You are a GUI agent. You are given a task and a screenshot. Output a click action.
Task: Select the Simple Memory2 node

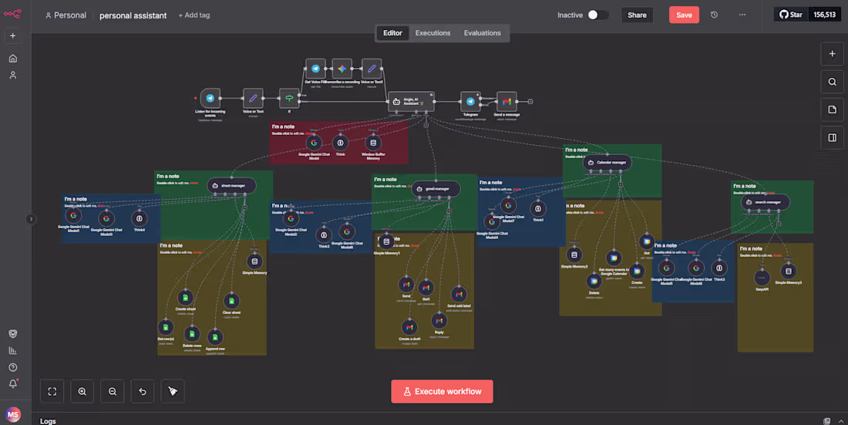click(x=574, y=255)
